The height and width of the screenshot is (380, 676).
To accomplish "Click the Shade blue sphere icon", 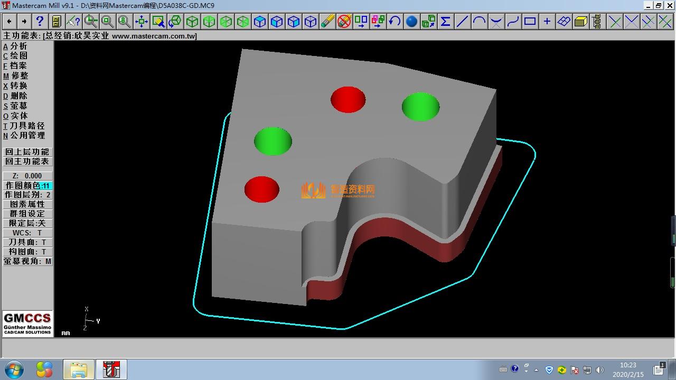I will (411, 21).
